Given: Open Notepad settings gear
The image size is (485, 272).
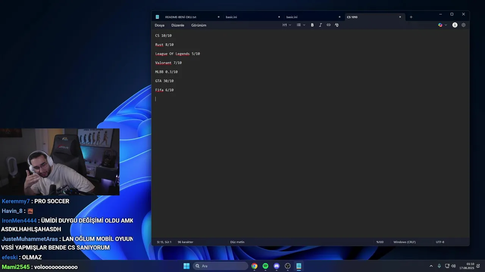Looking at the screenshot, I should click(x=463, y=25).
